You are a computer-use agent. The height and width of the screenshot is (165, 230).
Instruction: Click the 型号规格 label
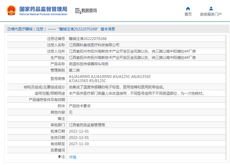click(58, 78)
